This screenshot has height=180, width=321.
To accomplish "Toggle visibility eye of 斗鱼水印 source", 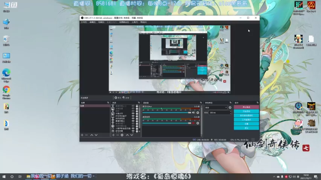I will click(133, 114).
